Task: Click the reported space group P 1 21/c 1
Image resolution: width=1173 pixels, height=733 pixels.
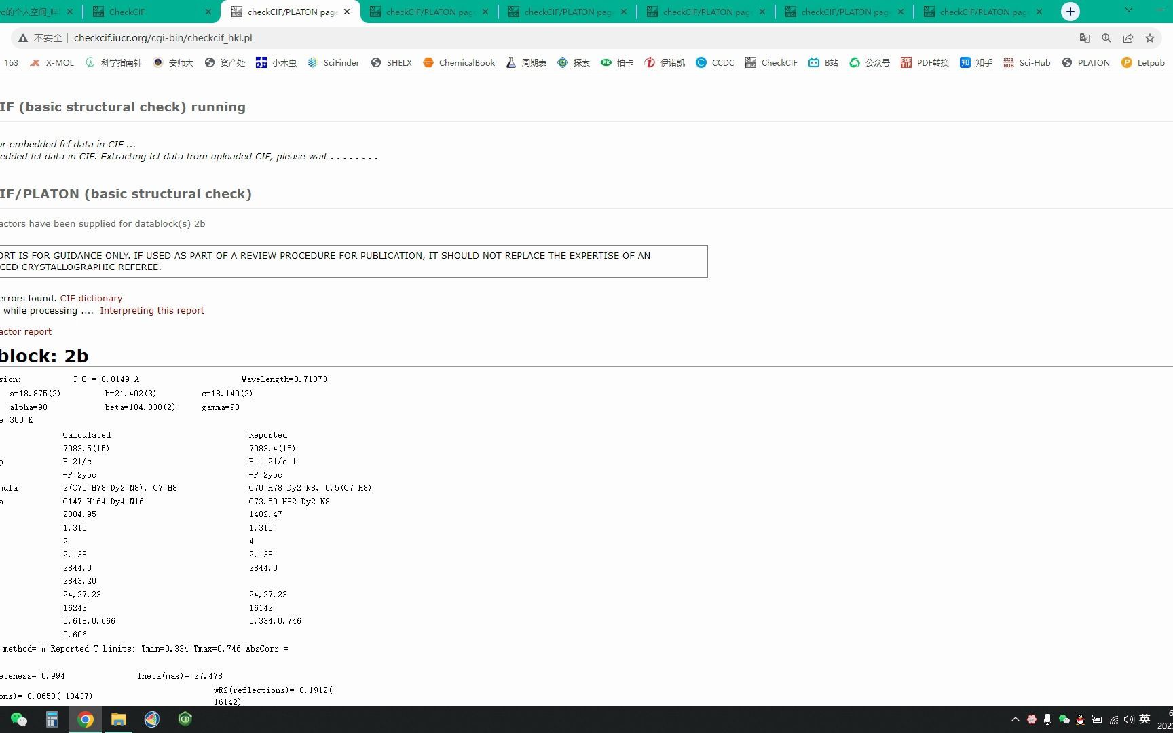Action: coord(273,462)
